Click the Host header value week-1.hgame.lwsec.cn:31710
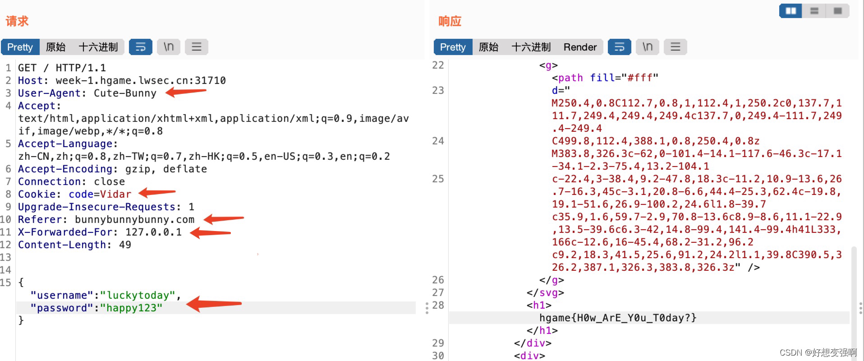 click(x=141, y=81)
